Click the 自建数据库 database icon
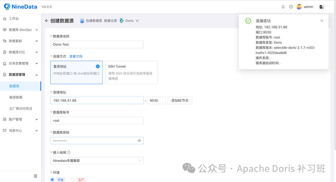336x182 pixels. click(x=82, y=21)
